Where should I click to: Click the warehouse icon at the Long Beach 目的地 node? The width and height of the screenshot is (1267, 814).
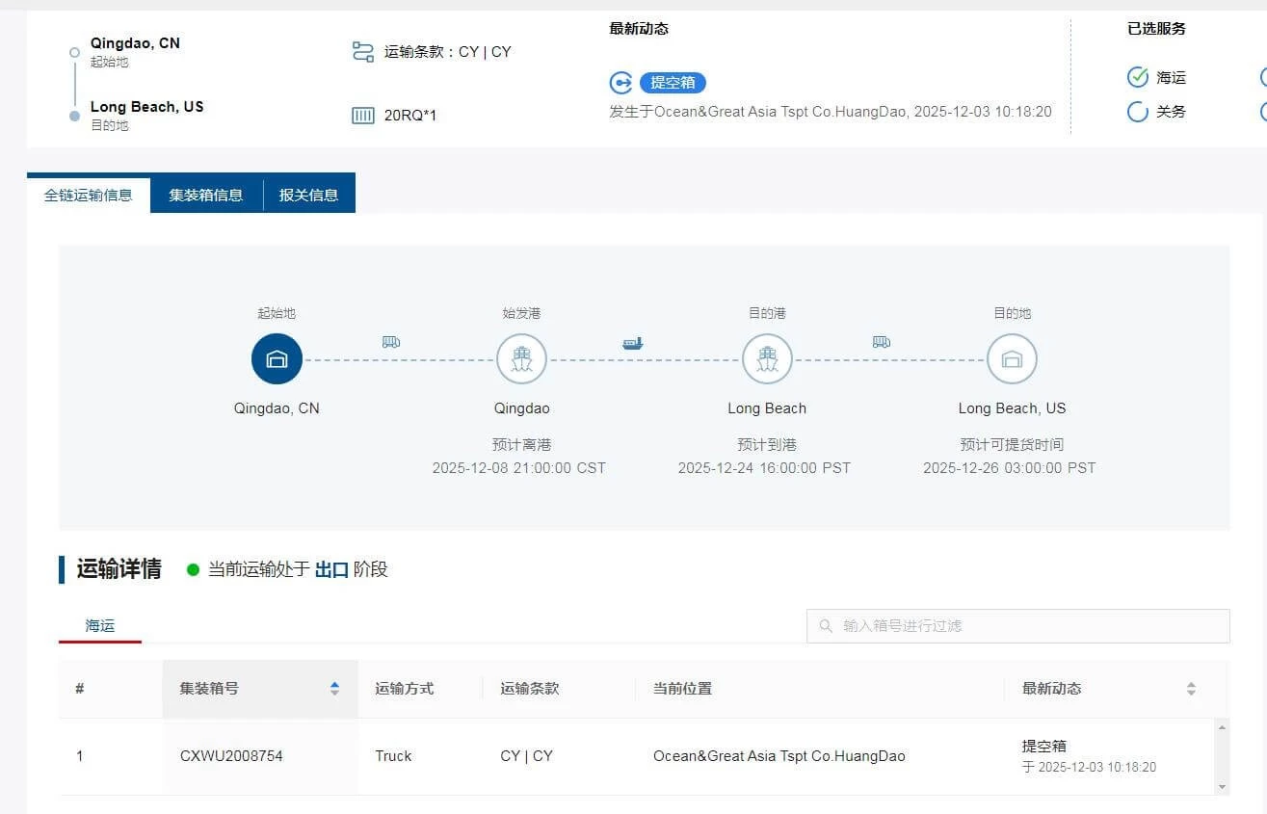1012,357
